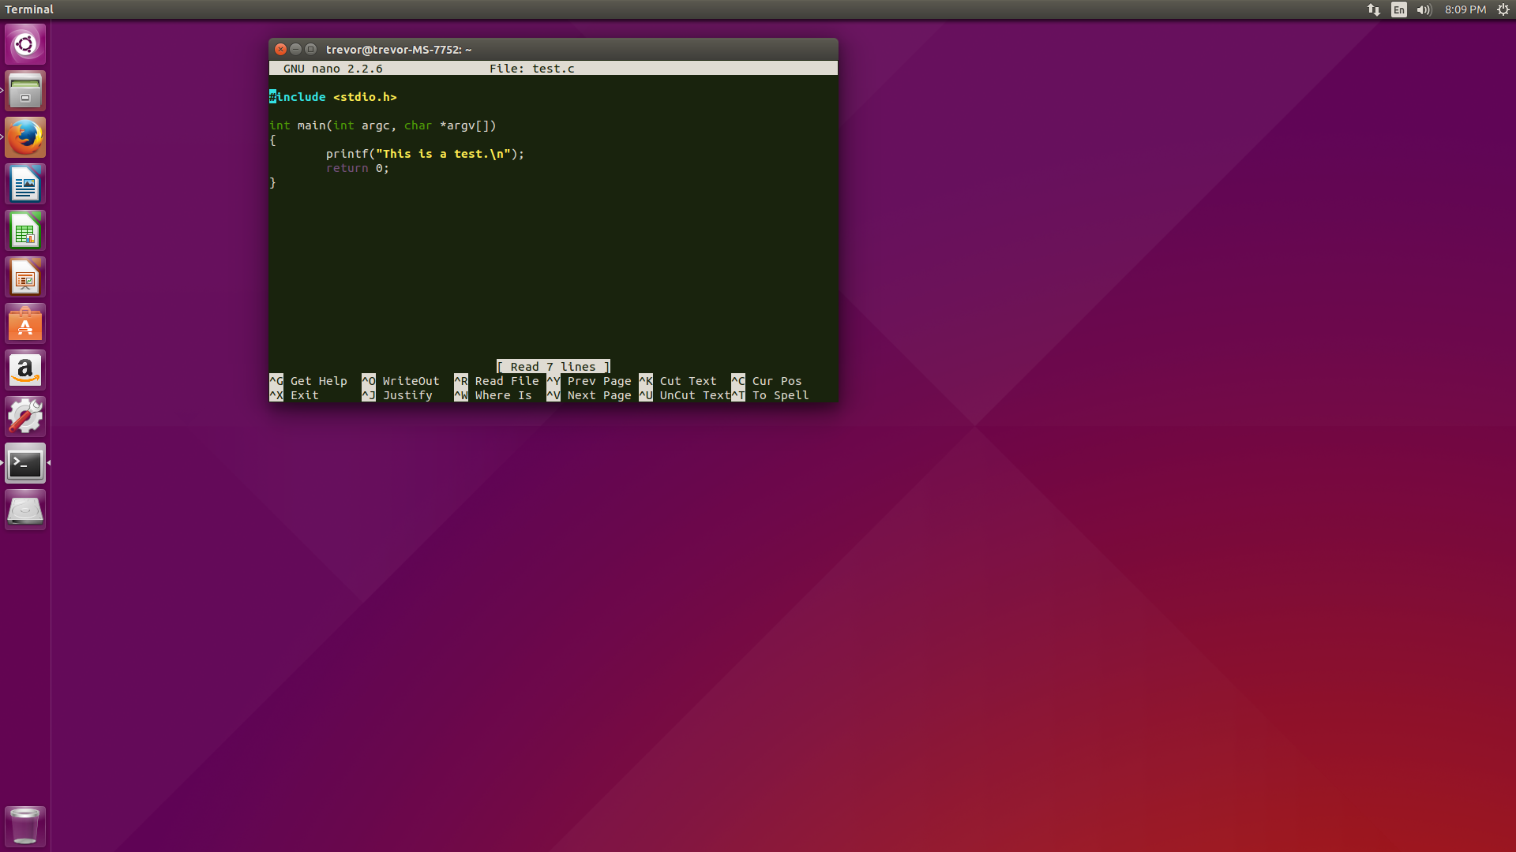
Task: Expand the En keyboard layout menu
Action: (x=1399, y=9)
